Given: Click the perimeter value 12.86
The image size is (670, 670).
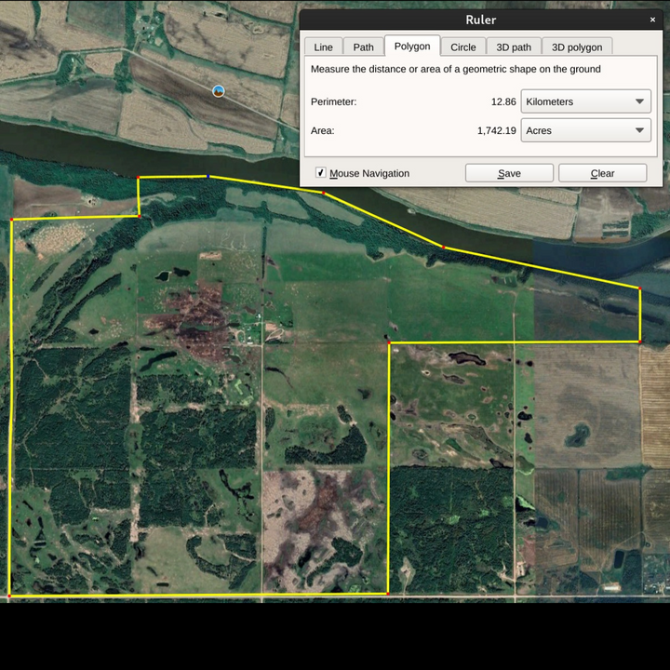Looking at the screenshot, I should click(x=503, y=101).
